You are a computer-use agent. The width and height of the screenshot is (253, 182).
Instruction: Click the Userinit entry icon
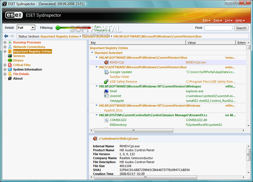[106, 96]
